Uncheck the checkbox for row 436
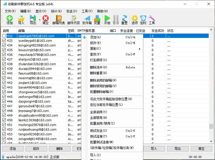The image size is (215, 160). pos(4,55)
